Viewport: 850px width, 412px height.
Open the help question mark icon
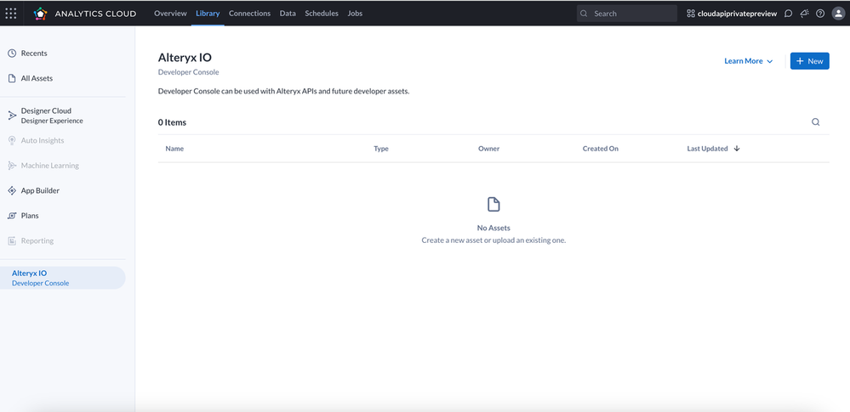820,14
